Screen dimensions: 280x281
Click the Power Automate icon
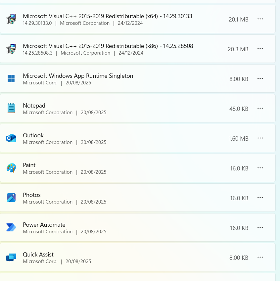coord(11,227)
